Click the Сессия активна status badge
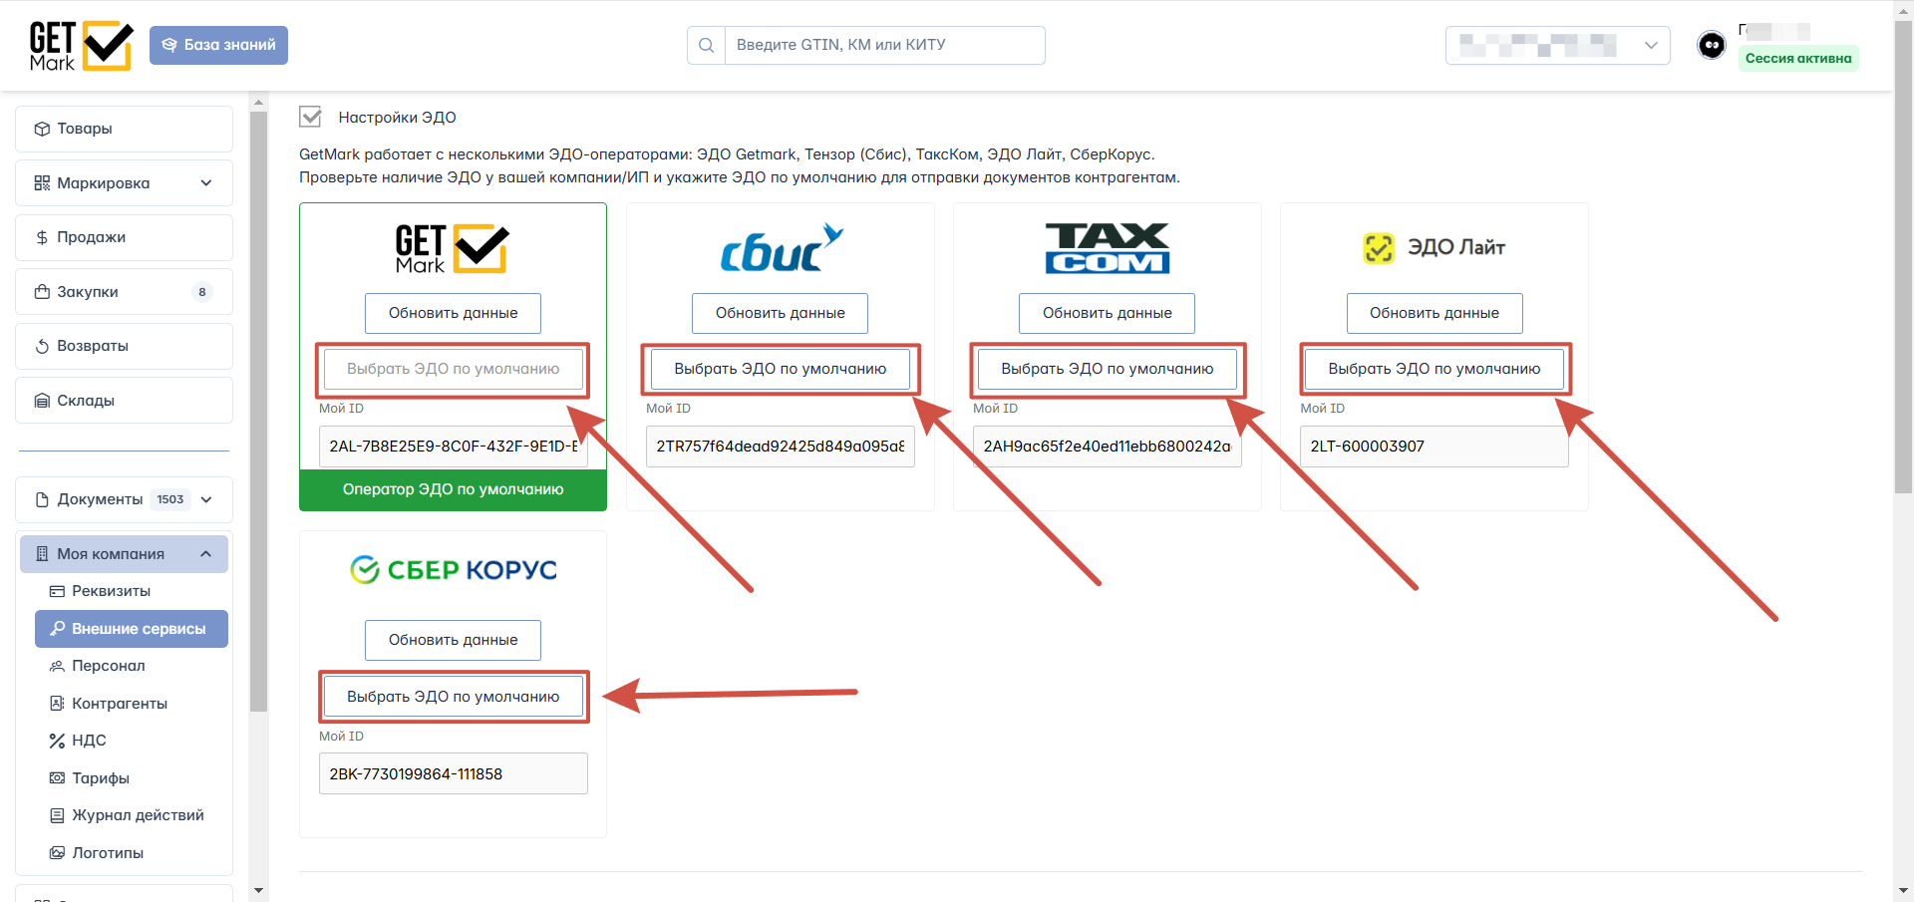 click(x=1798, y=58)
